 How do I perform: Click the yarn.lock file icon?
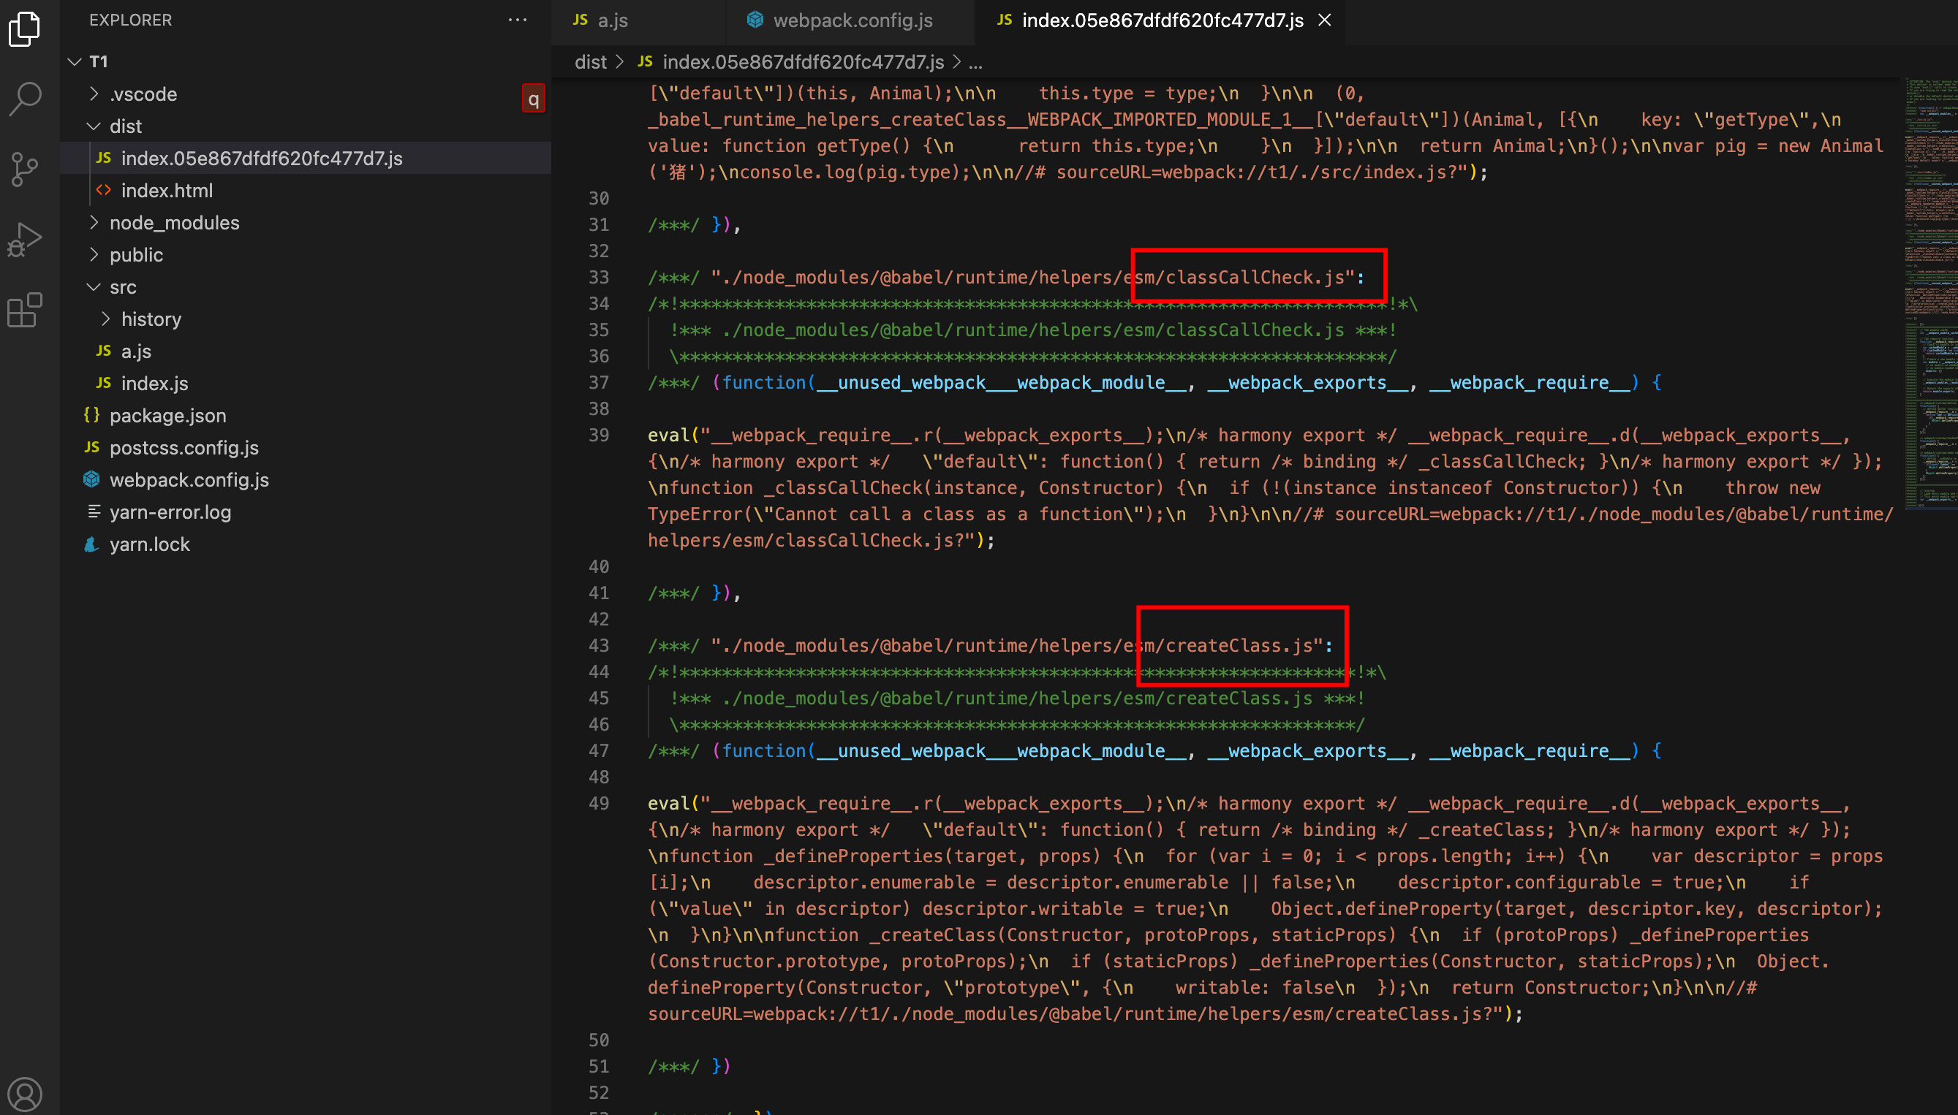[x=91, y=544]
